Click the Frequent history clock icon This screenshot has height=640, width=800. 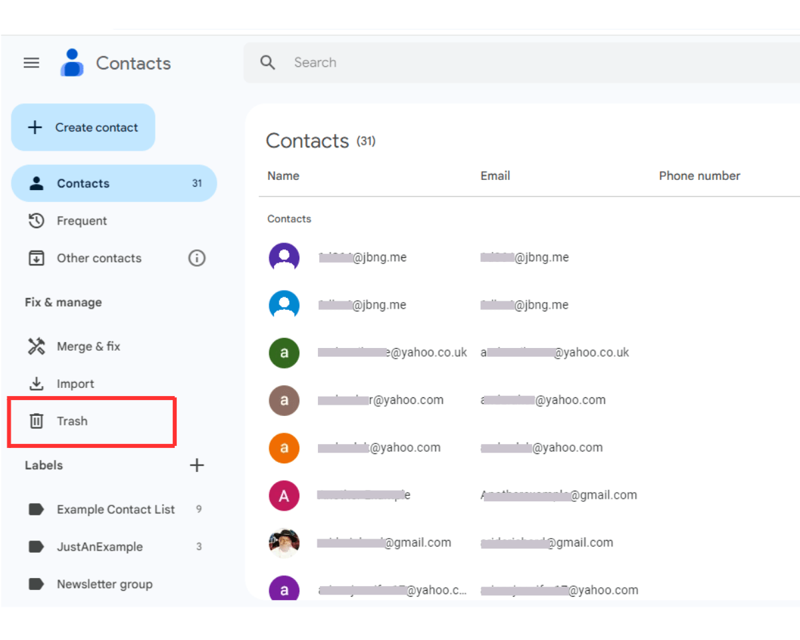point(37,221)
